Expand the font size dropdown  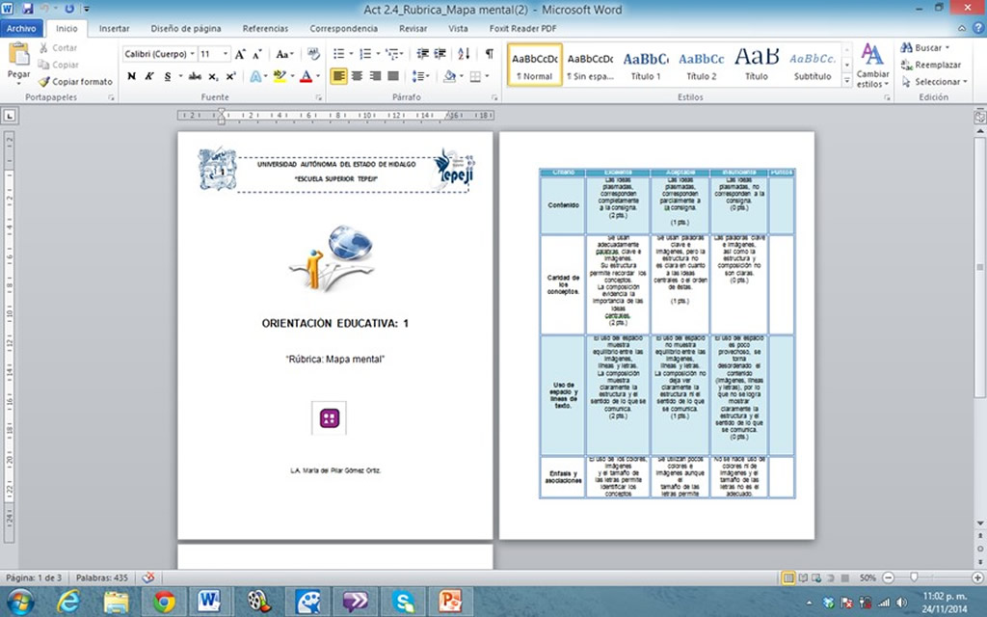[x=227, y=54]
